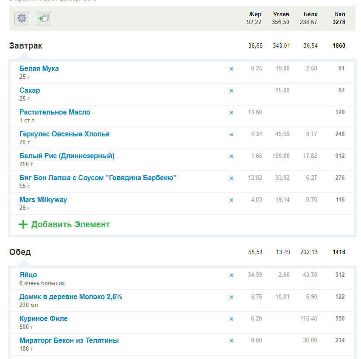Image resolution: width=361 pixels, height=359 pixels.
Task: Delete Геркулес Овсяные Хлопья with x
Action: (232, 134)
